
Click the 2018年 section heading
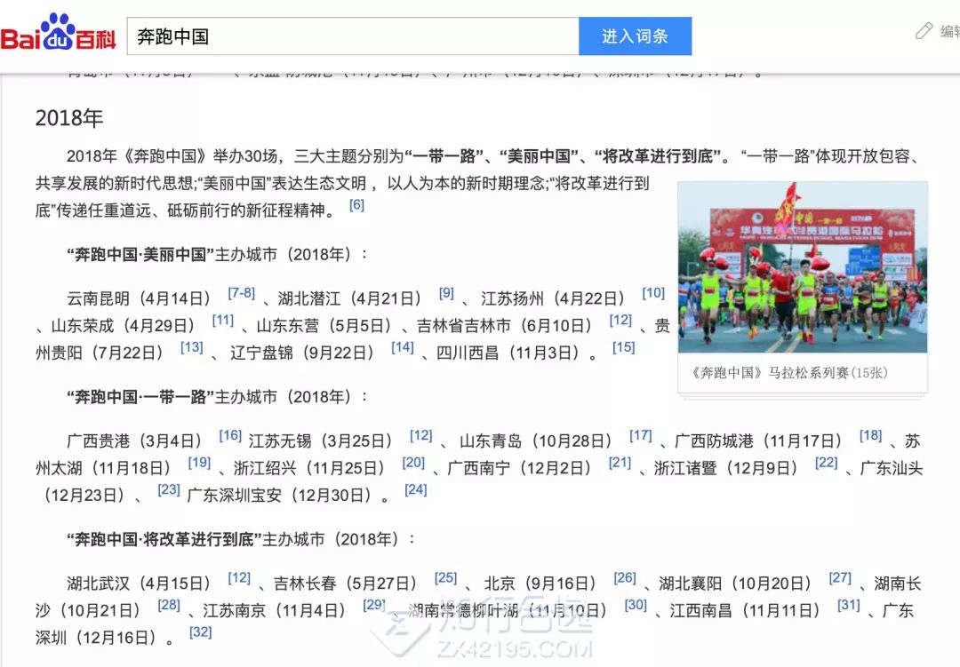pyautogui.click(x=69, y=118)
